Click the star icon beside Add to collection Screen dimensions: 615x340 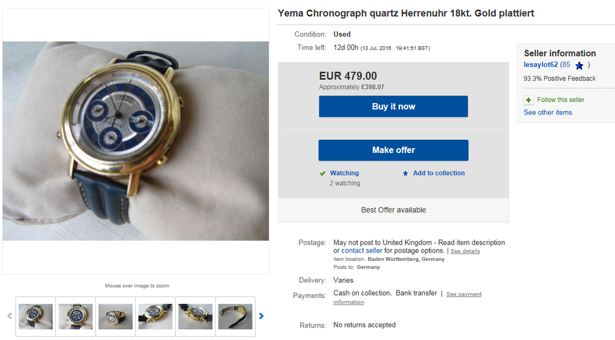coord(405,173)
